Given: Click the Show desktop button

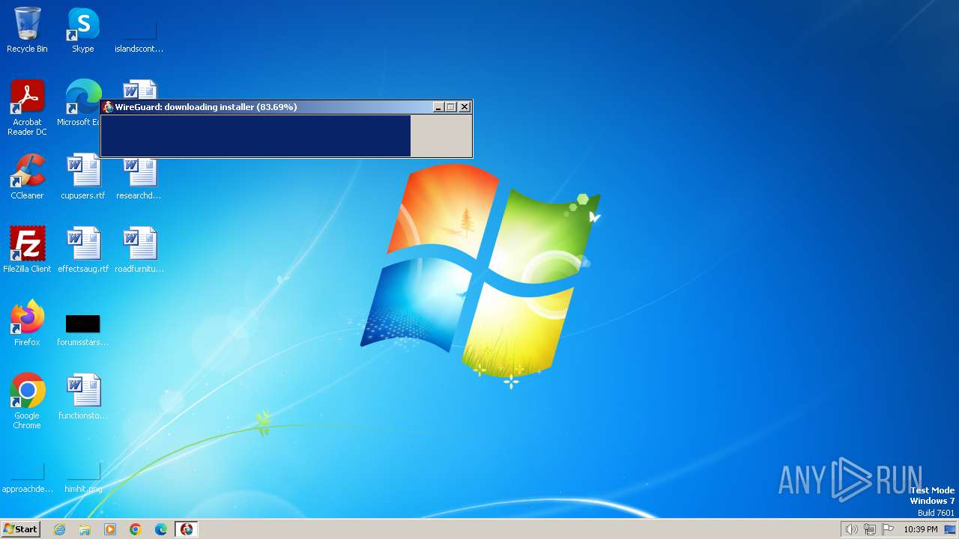Looking at the screenshot, I should (951, 529).
